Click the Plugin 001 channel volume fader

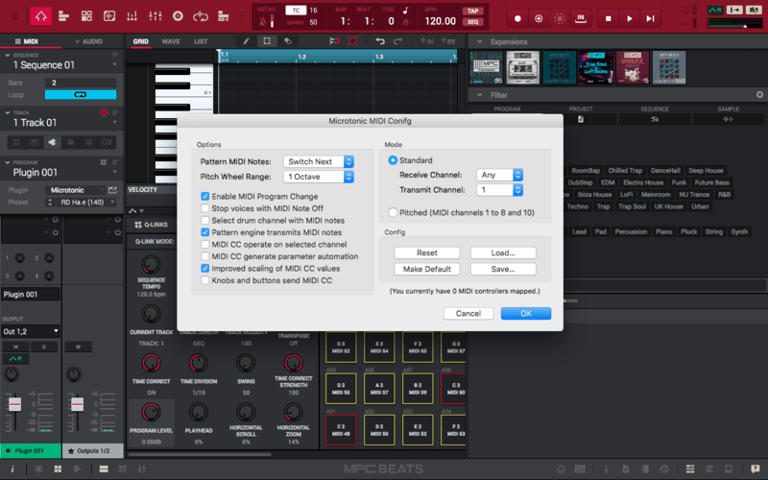point(15,404)
